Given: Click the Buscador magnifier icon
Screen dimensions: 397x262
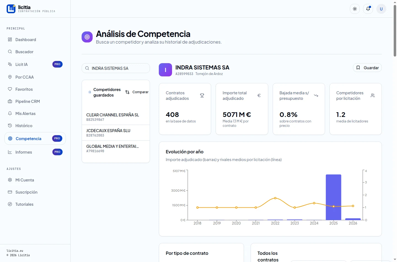Looking at the screenshot, I should pos(10,52).
